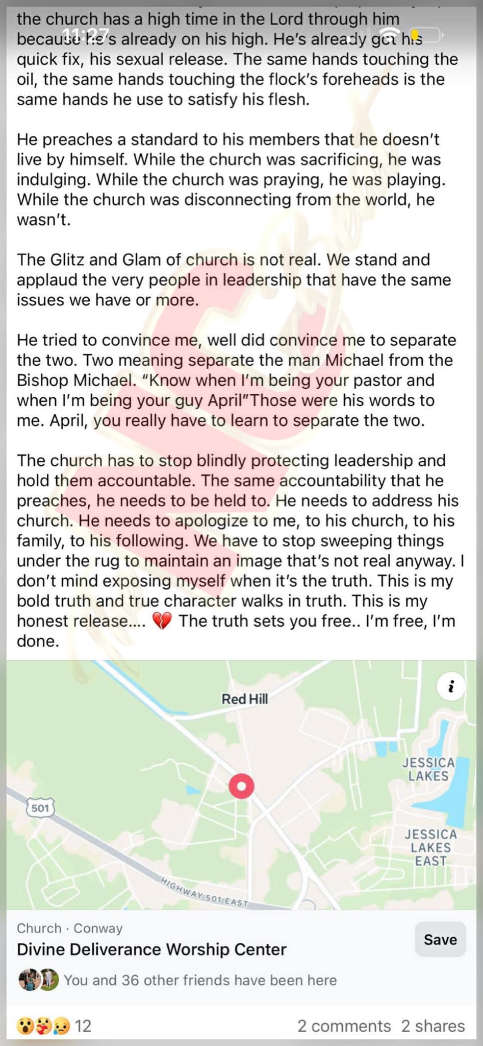Tap the map info icon
This screenshot has width=483, height=1046.
click(451, 687)
